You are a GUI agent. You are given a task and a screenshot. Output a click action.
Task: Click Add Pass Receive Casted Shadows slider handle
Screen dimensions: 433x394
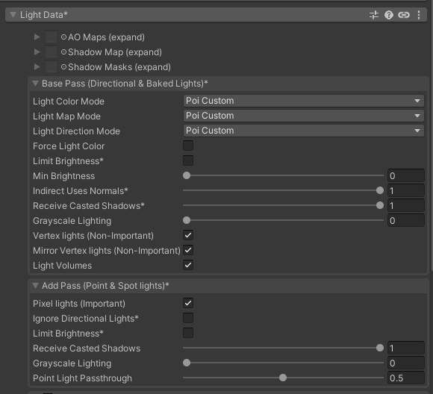tap(380, 348)
